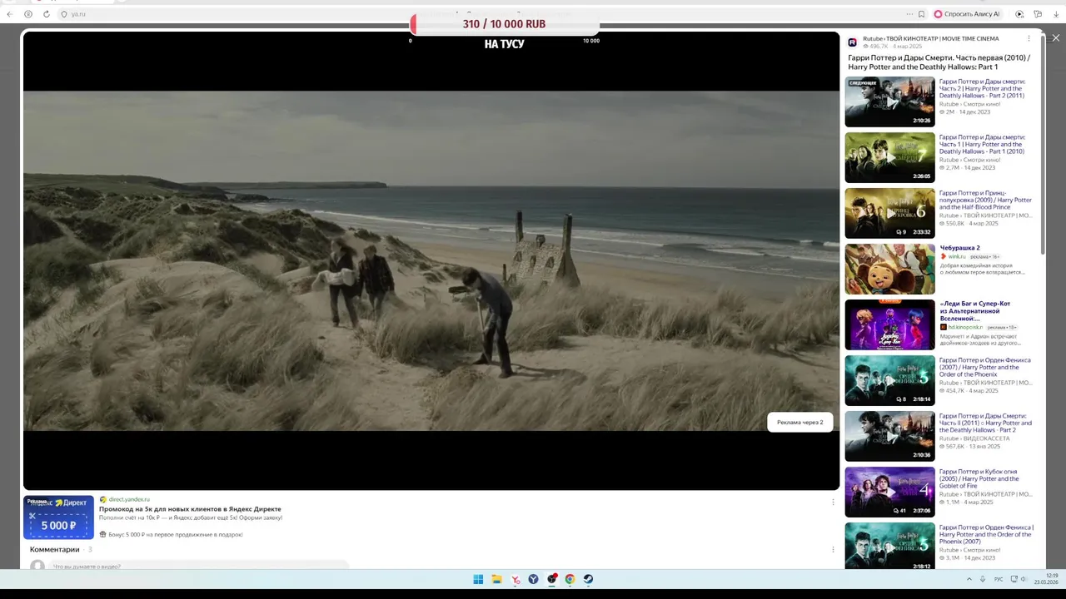Click the playing Harry Potter video frame

(431, 260)
